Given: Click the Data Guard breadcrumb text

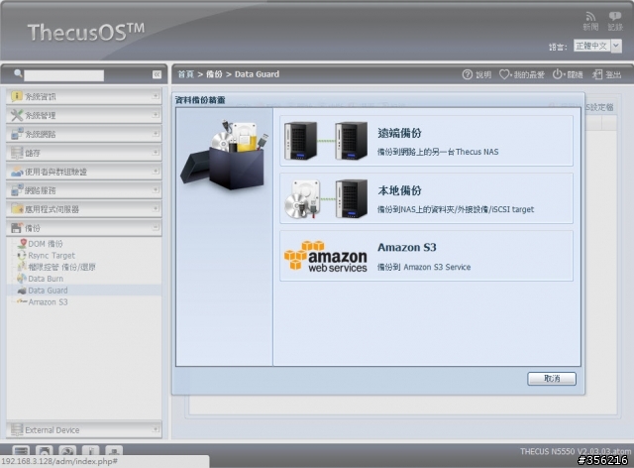Looking at the screenshot, I should tap(257, 74).
